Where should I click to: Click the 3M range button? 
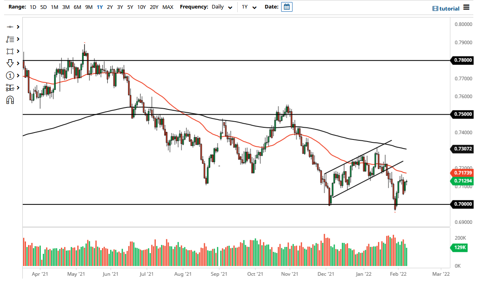65,7
